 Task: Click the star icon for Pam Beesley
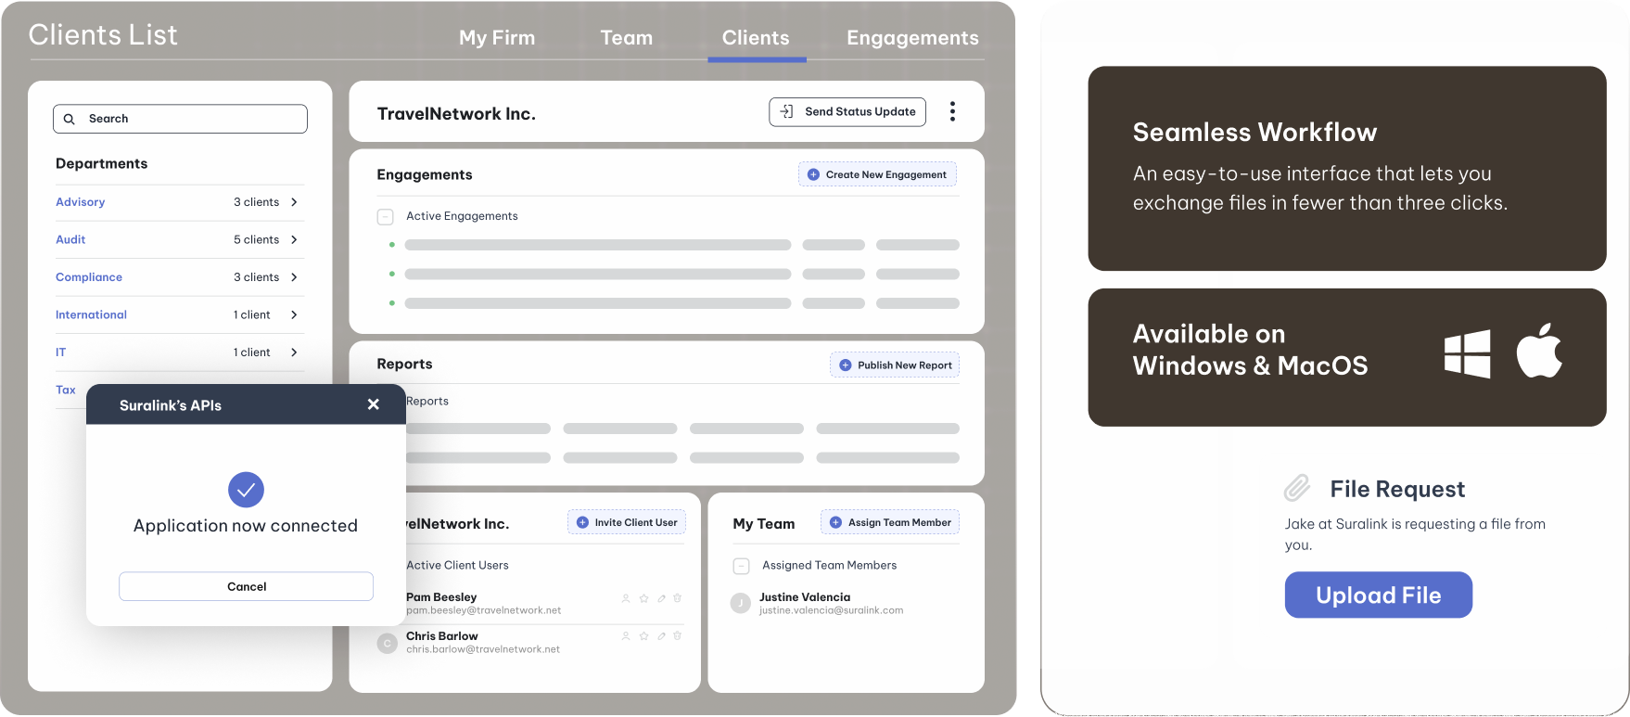click(643, 598)
